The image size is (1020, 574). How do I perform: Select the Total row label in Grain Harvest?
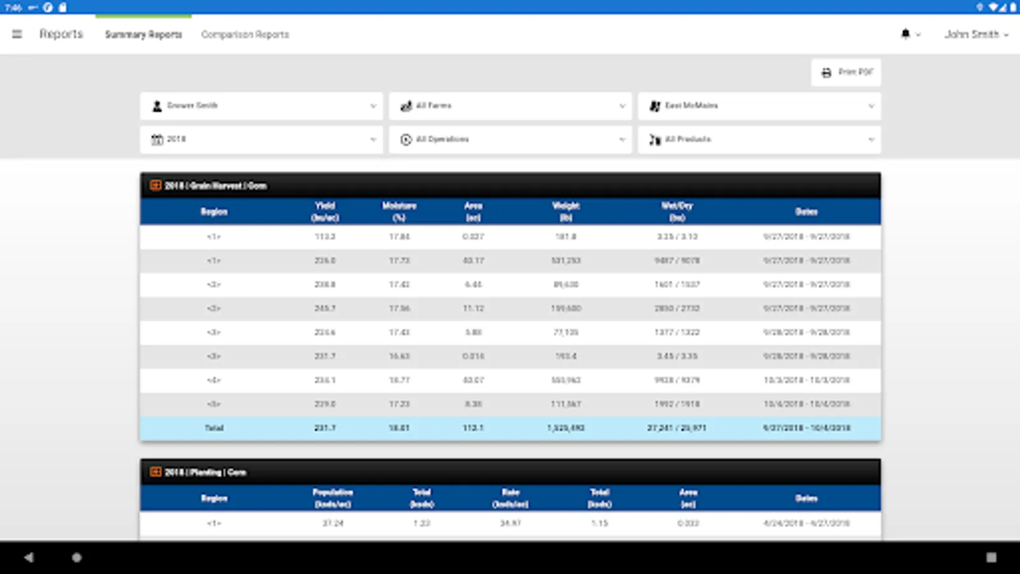tap(214, 428)
